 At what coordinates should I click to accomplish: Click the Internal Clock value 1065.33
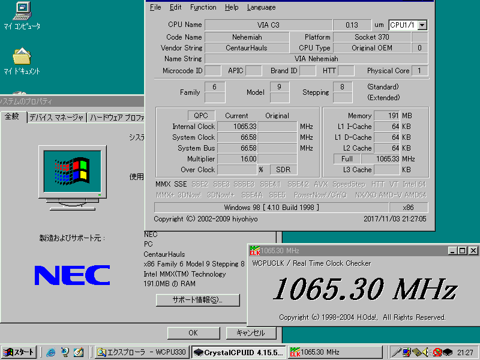click(x=237, y=127)
